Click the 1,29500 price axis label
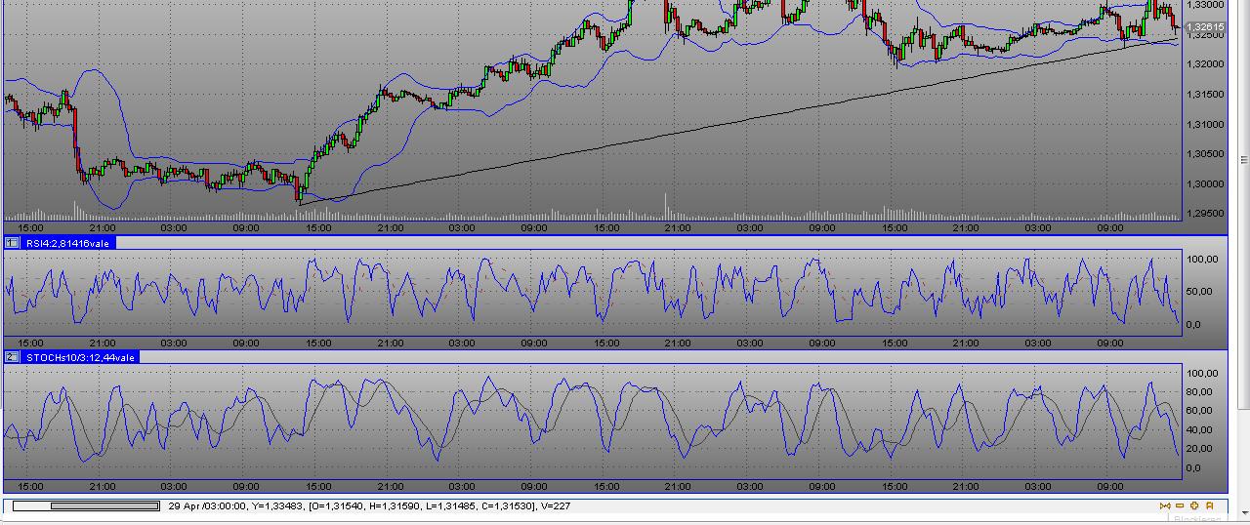Viewport: 1250px width, 525px height. coord(1204,214)
